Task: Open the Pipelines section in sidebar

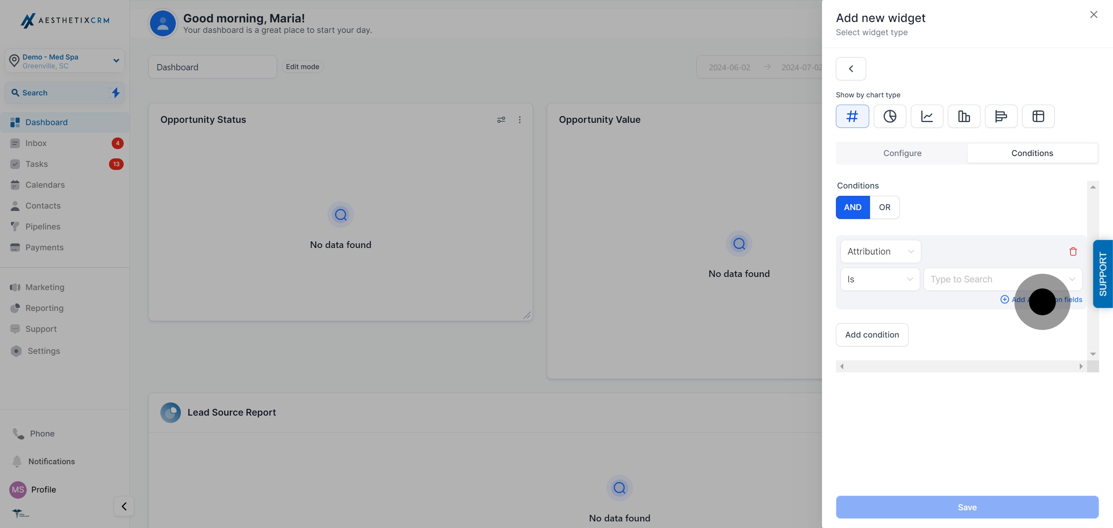Action: pyautogui.click(x=43, y=226)
